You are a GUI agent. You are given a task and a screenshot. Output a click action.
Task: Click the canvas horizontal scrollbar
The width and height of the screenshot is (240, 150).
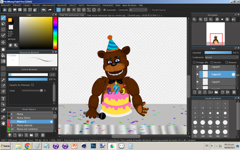(x=126, y=136)
